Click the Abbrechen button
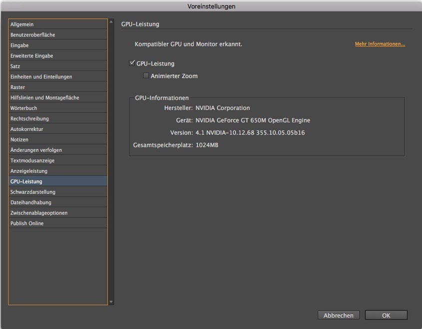 (x=338, y=315)
